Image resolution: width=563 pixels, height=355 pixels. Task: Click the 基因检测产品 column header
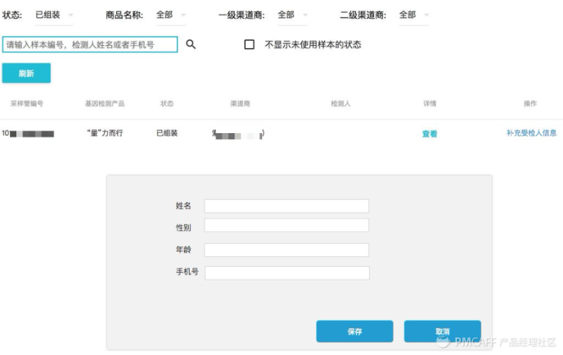click(105, 104)
